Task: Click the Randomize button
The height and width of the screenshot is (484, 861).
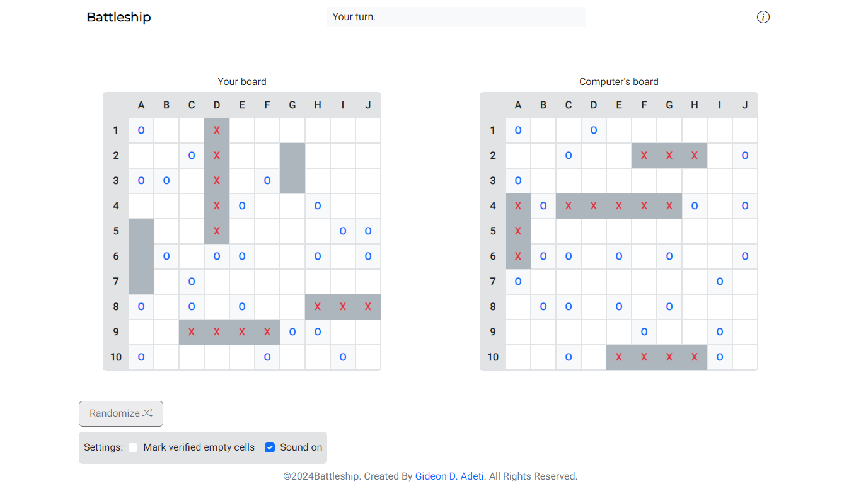Action: pos(120,413)
